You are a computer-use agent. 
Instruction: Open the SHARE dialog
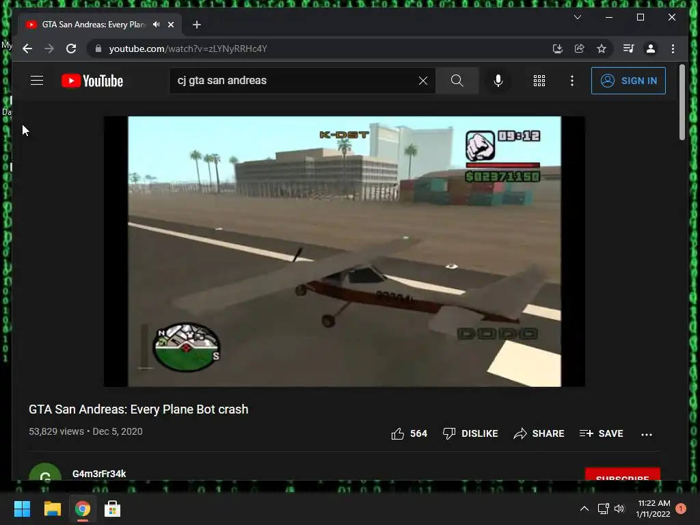coord(539,433)
